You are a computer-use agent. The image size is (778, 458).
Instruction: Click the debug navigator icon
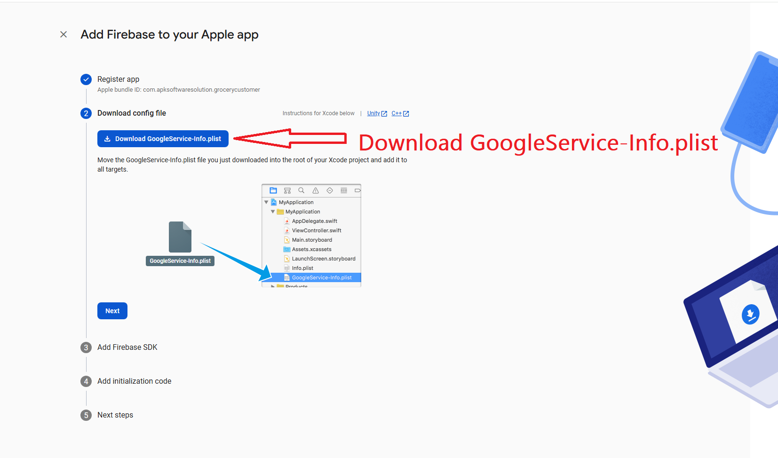[344, 190]
